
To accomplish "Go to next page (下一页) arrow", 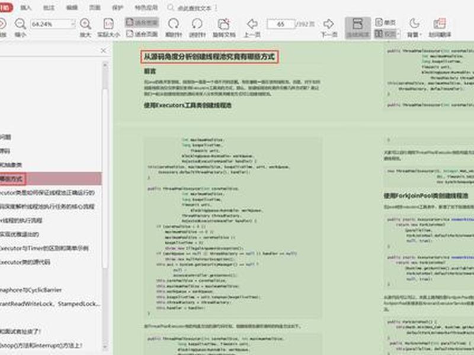I will point(329,24).
